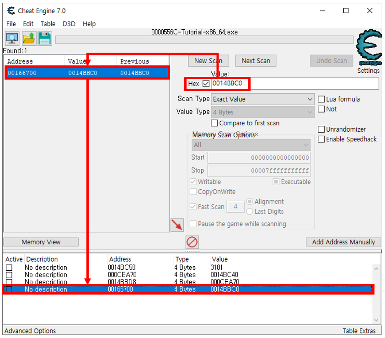Screen dimensions: 385x338
Task: Click the Stop address field
Action: click(259, 171)
